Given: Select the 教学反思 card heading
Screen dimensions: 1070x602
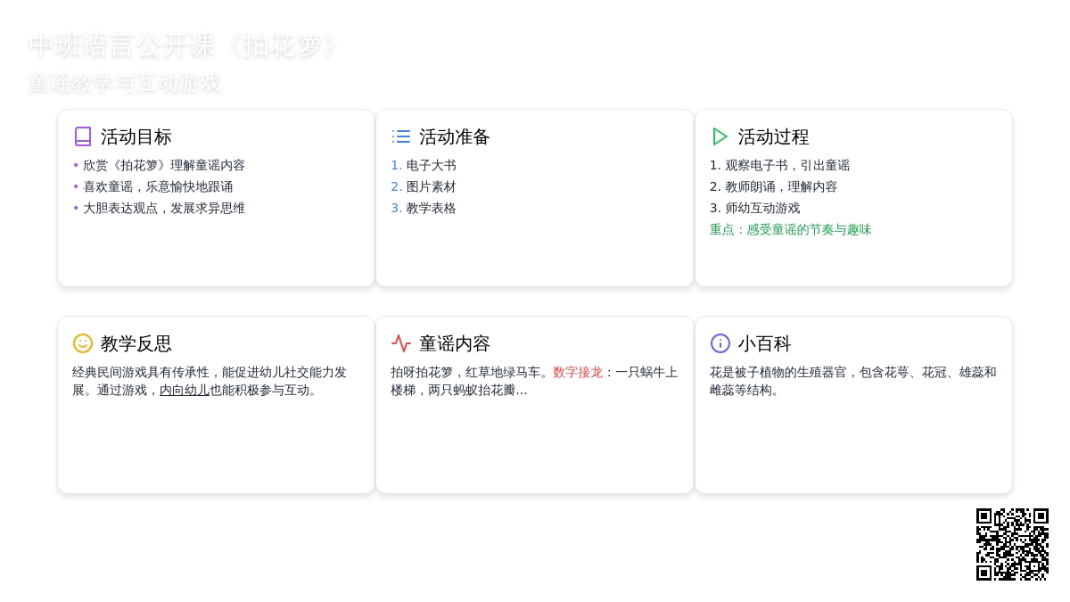Looking at the screenshot, I should 136,343.
